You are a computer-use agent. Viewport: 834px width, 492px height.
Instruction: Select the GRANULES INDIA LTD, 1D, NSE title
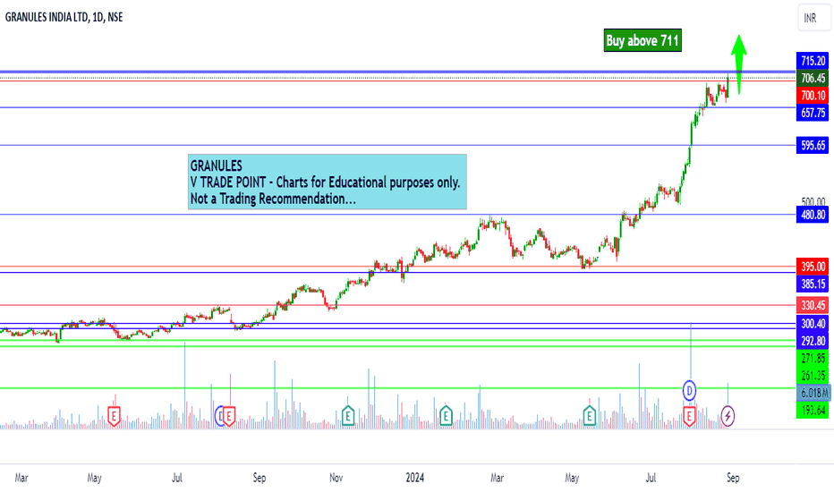pyautogui.click(x=64, y=17)
